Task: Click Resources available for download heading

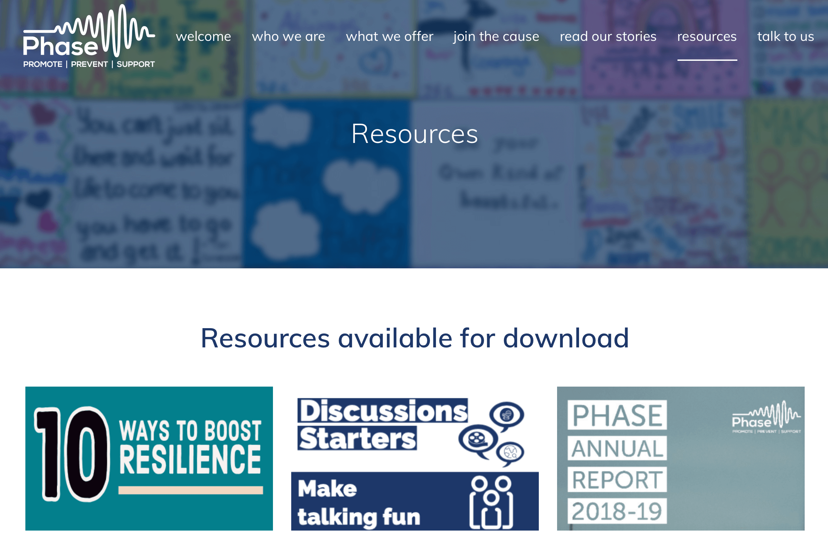Action: [x=414, y=338]
